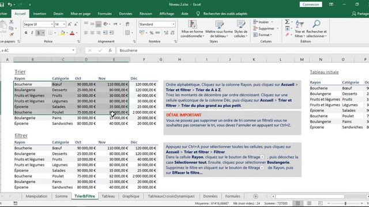
Task: Toggle bold (G) formatting
Action: pos(26,33)
